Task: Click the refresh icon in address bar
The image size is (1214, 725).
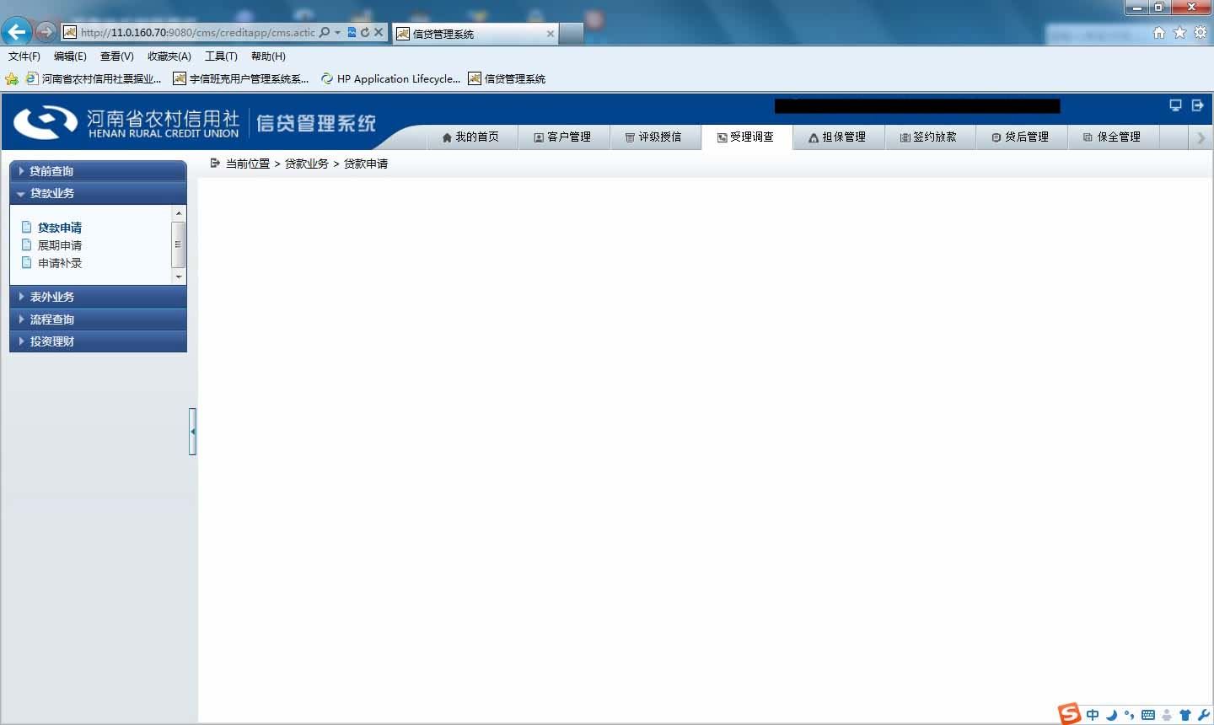Action: 365,32
